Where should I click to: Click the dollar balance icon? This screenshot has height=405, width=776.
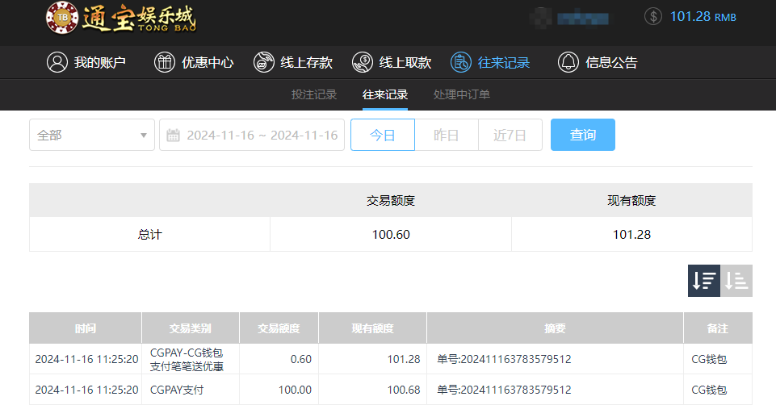point(653,16)
